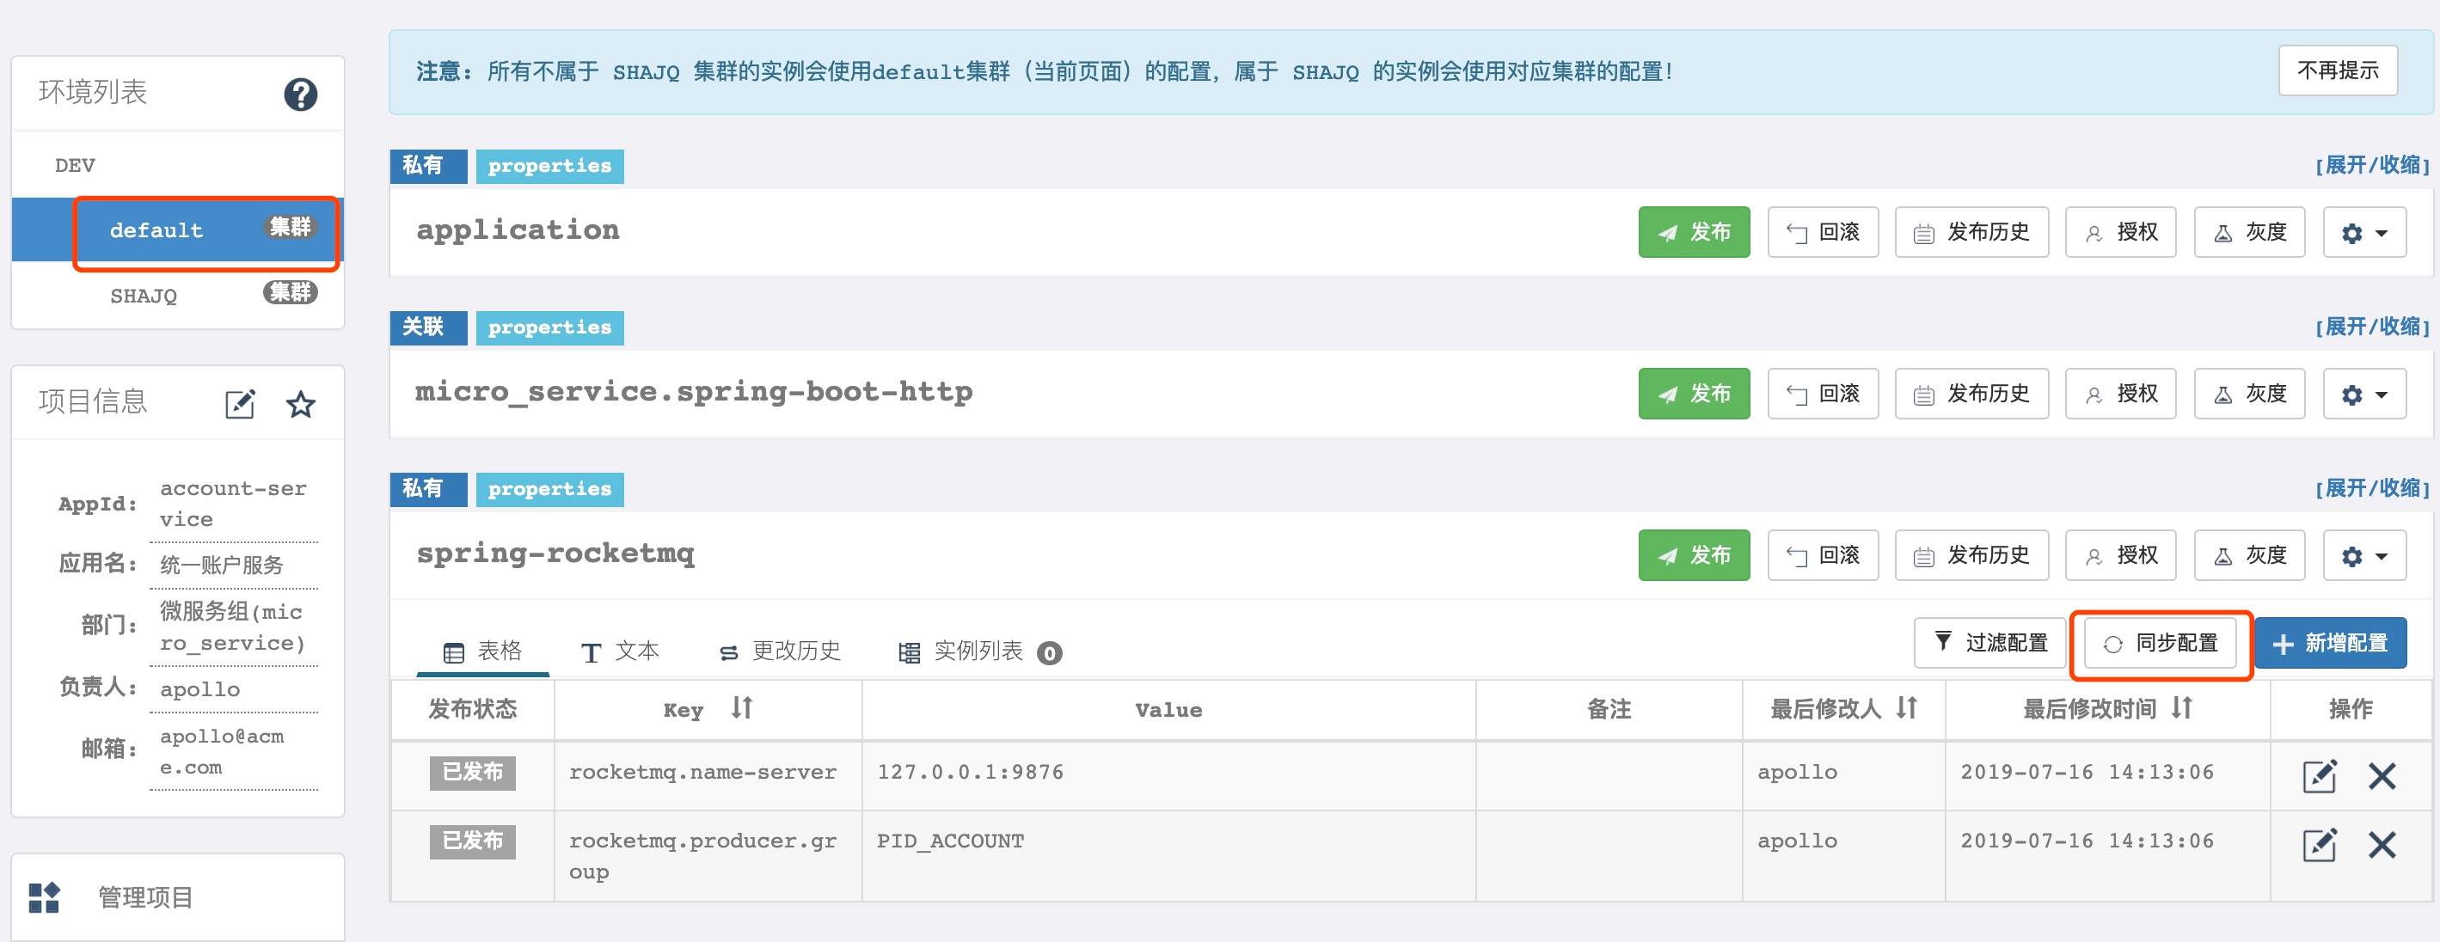The height and width of the screenshot is (942, 2440).
Task: Open the environment list help question icon
Action: [300, 94]
